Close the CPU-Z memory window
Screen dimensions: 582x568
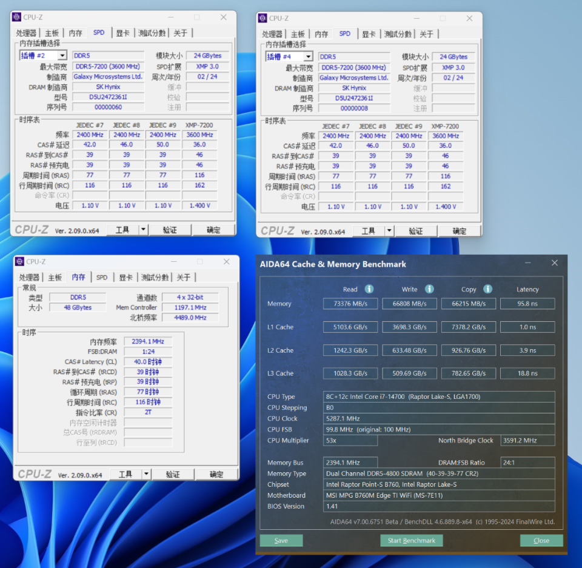tap(226, 261)
